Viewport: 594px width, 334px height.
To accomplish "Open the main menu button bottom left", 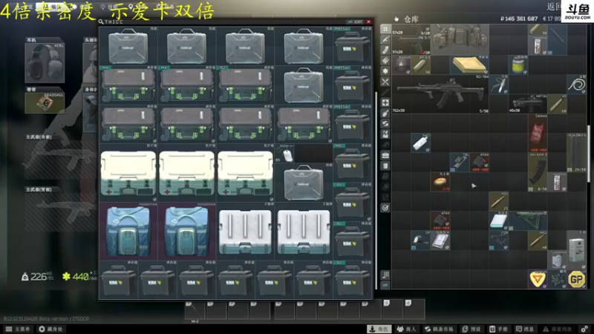I will click(18, 329).
